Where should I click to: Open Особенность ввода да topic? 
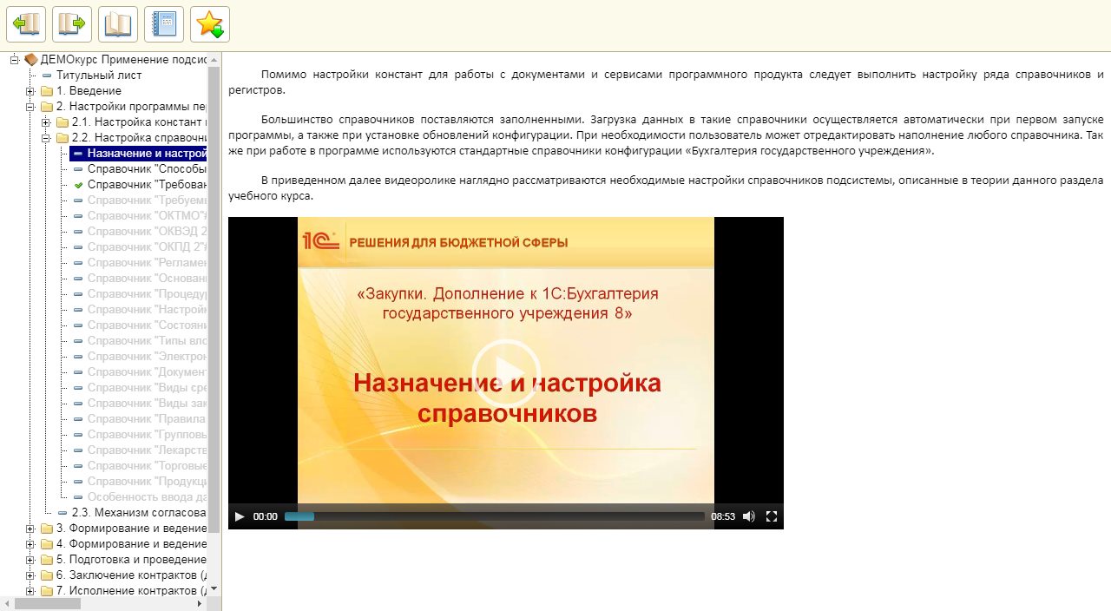click(147, 497)
